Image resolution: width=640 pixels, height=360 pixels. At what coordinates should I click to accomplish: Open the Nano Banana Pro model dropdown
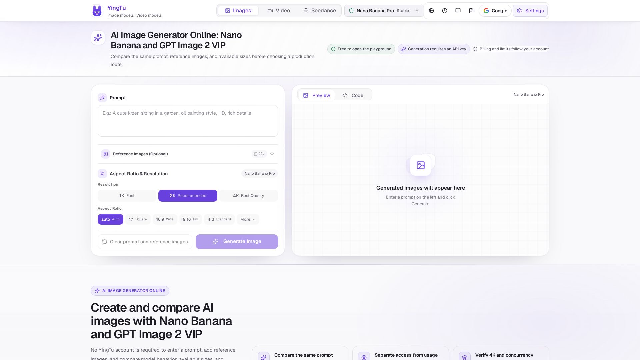tap(384, 11)
